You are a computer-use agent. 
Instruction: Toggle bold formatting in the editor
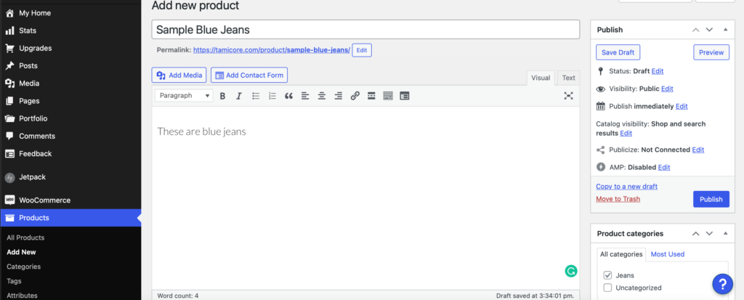pos(222,96)
